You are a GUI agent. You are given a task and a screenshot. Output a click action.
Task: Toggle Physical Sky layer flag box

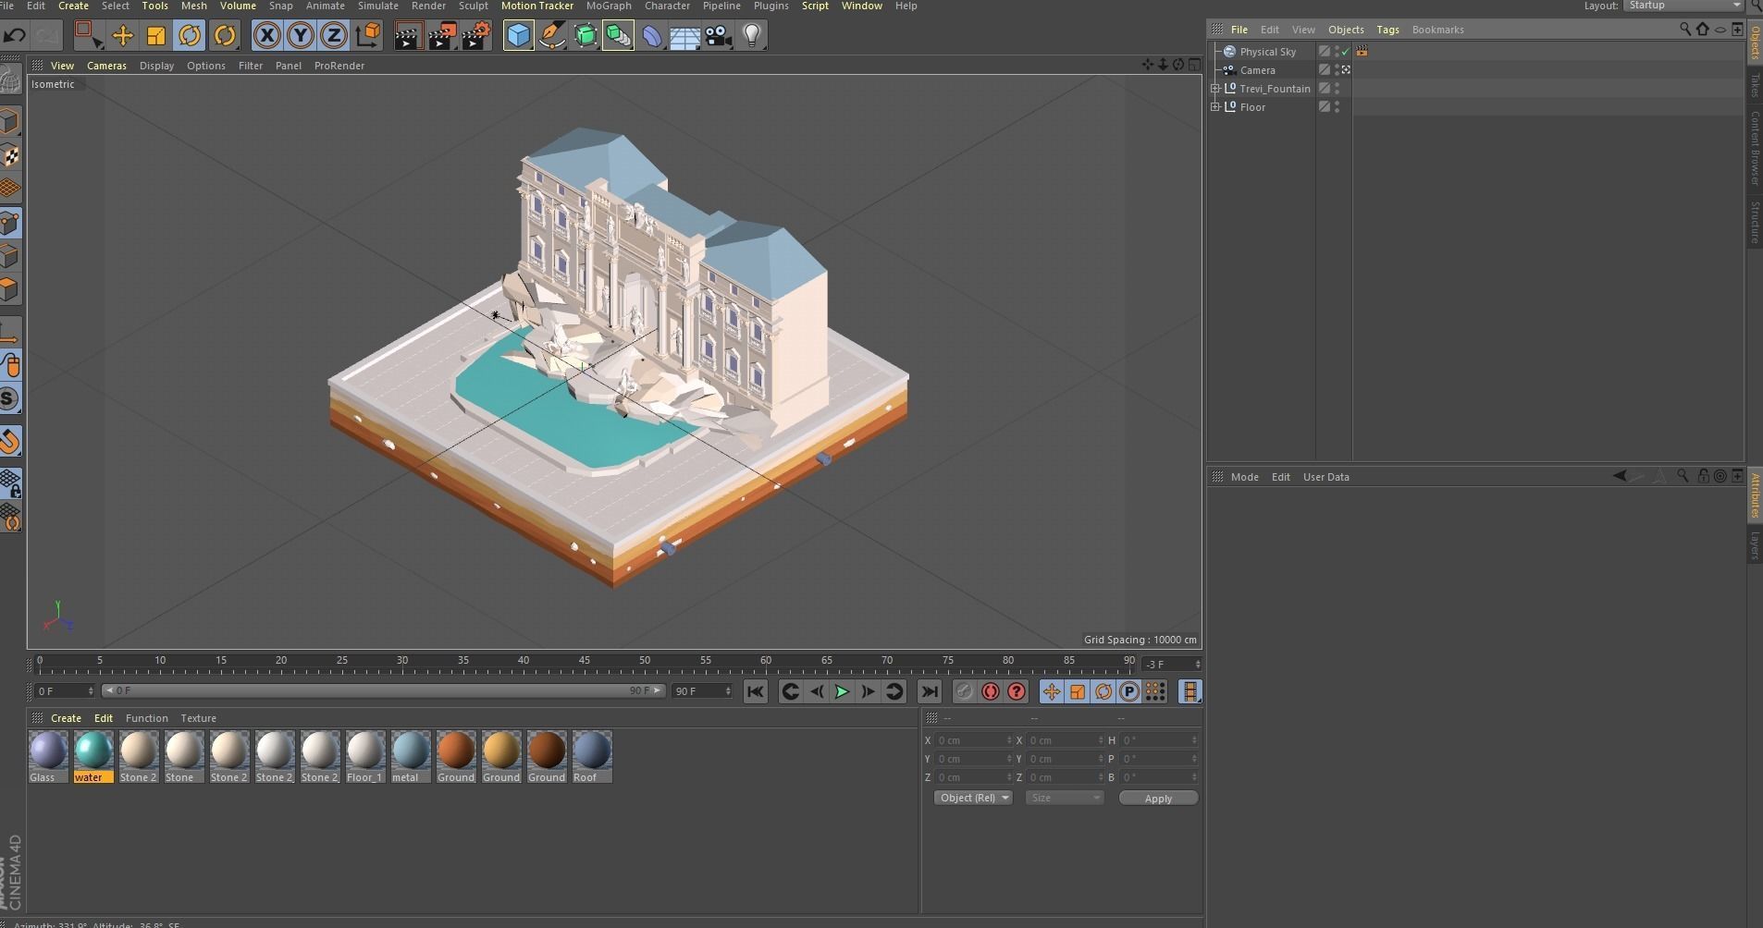click(1324, 52)
